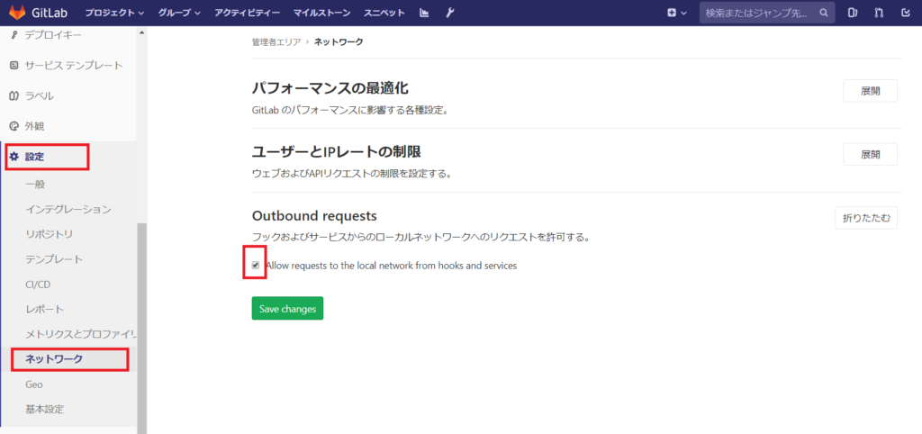Go to スニペット in top navigation
The height and width of the screenshot is (434, 922).
(x=384, y=13)
